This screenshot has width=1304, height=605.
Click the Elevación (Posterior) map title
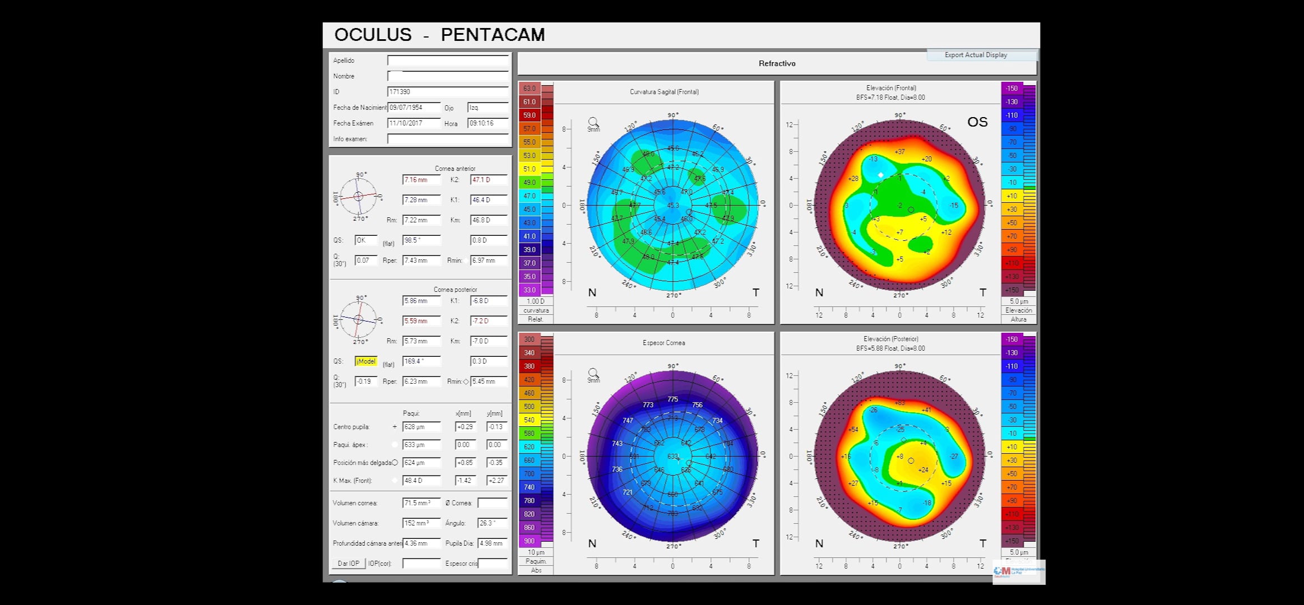pyautogui.click(x=891, y=339)
